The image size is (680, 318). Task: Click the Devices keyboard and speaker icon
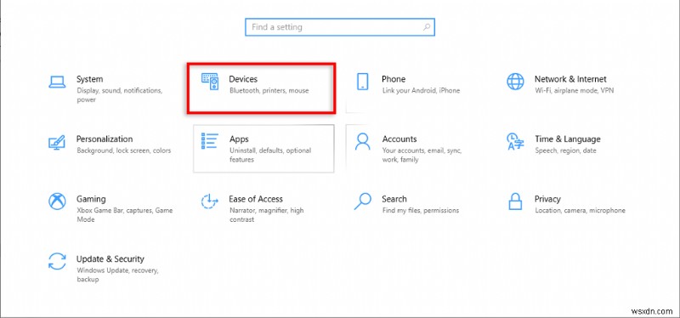(x=210, y=82)
